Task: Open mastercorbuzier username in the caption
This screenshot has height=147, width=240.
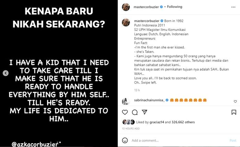Action: [147, 21]
